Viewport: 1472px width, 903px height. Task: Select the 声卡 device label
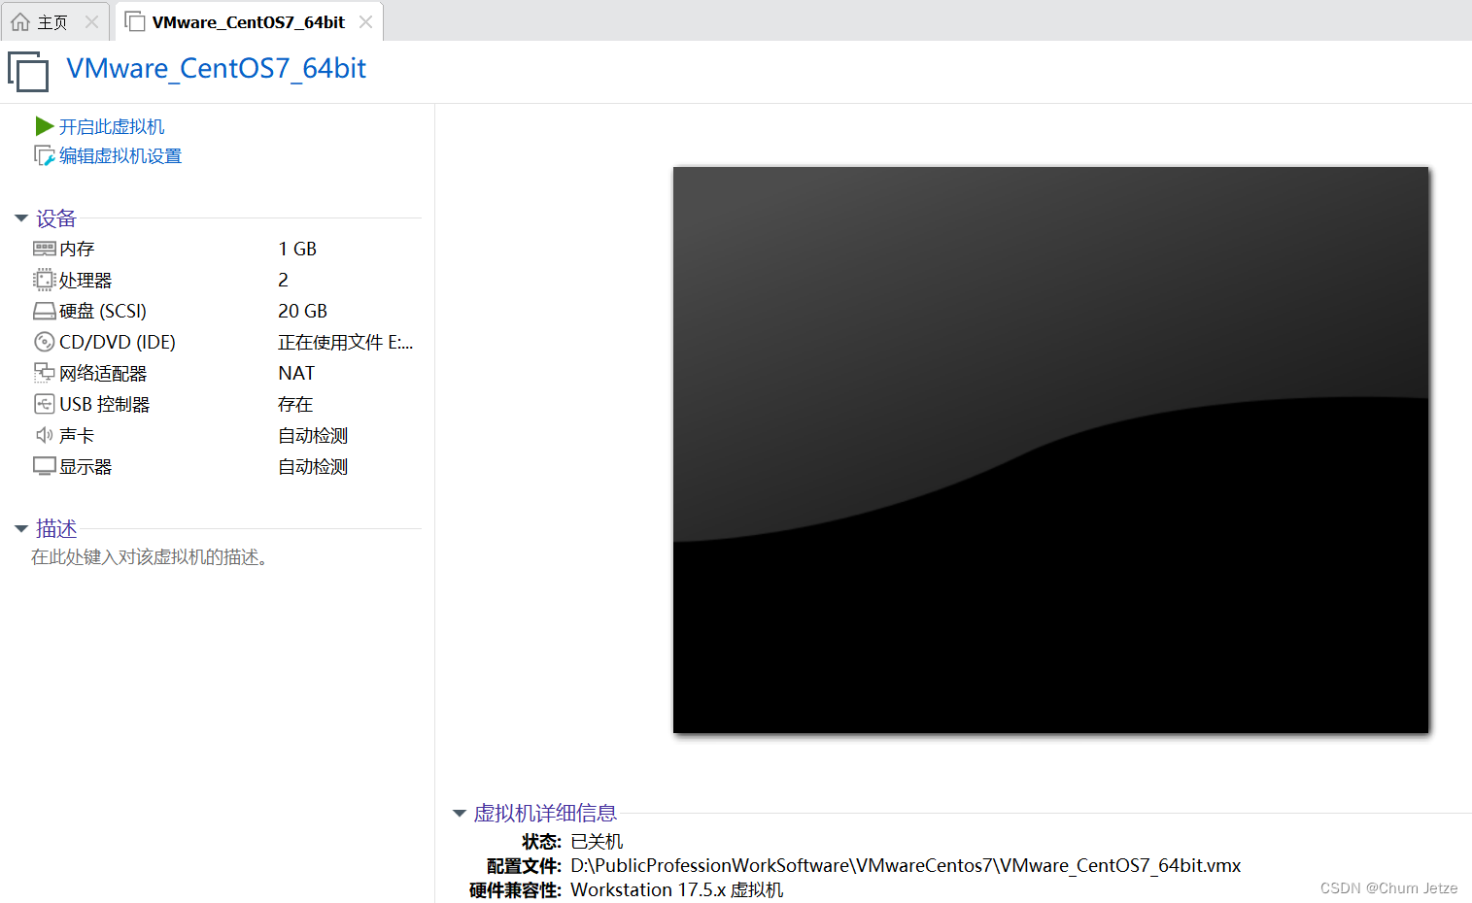click(77, 436)
